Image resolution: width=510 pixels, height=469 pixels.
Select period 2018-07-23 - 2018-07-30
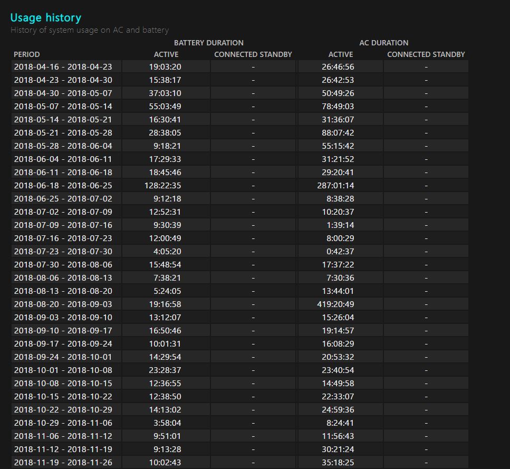(63, 252)
